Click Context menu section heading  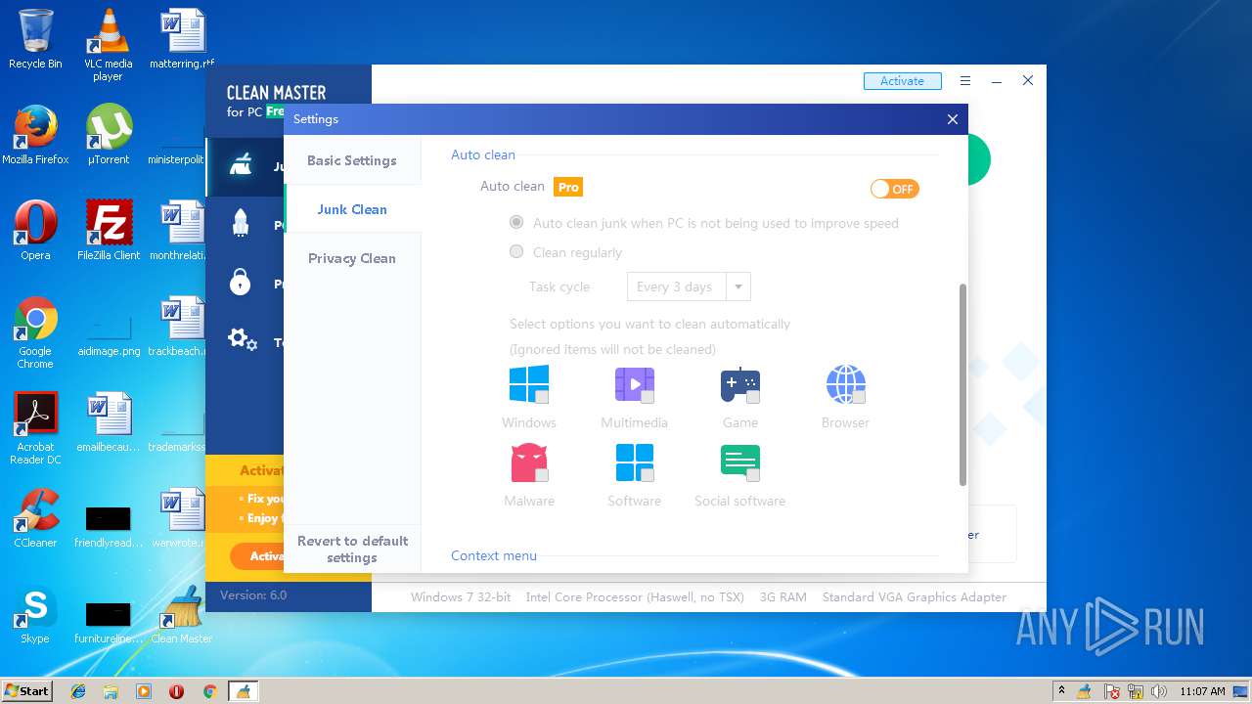pyautogui.click(x=494, y=555)
